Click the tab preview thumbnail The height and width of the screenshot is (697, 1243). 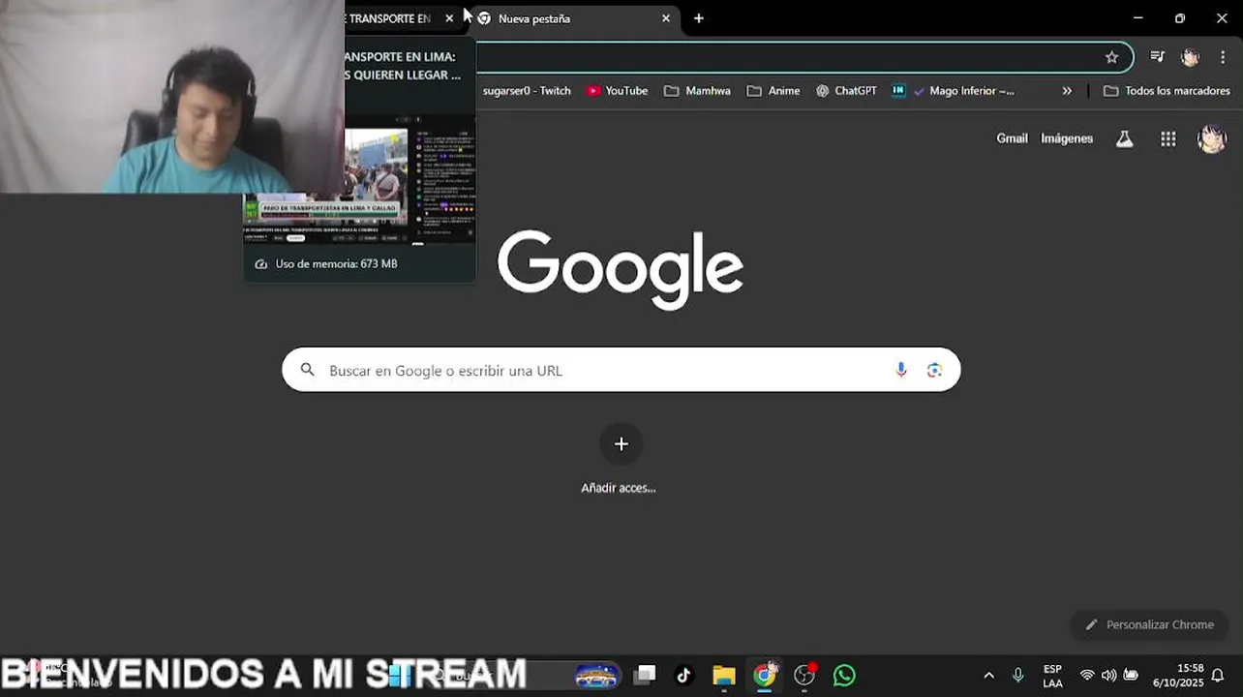tap(359, 179)
